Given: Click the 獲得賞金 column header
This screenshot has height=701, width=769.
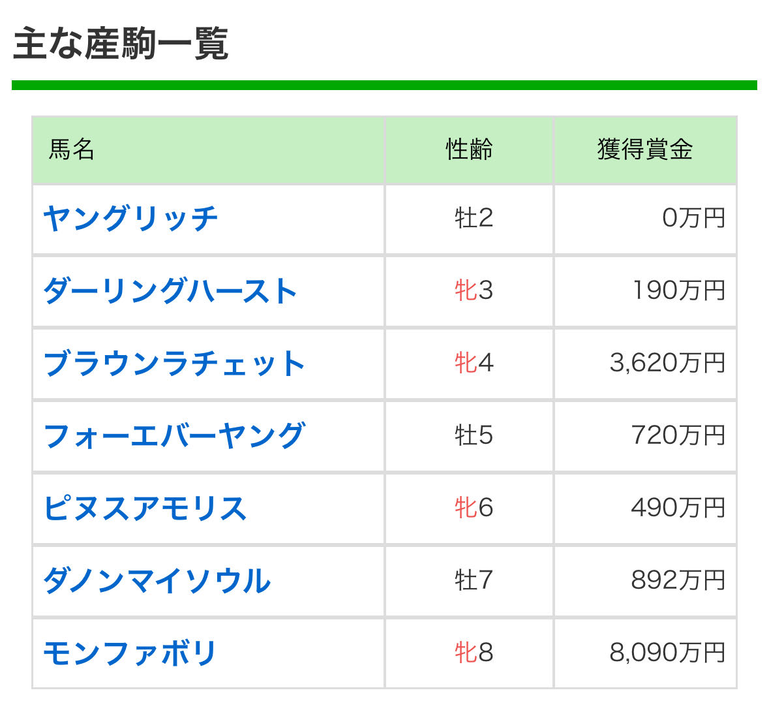Looking at the screenshot, I should pos(644,150).
